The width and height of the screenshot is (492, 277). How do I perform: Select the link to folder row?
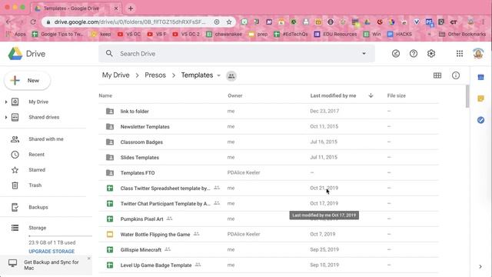(268, 111)
